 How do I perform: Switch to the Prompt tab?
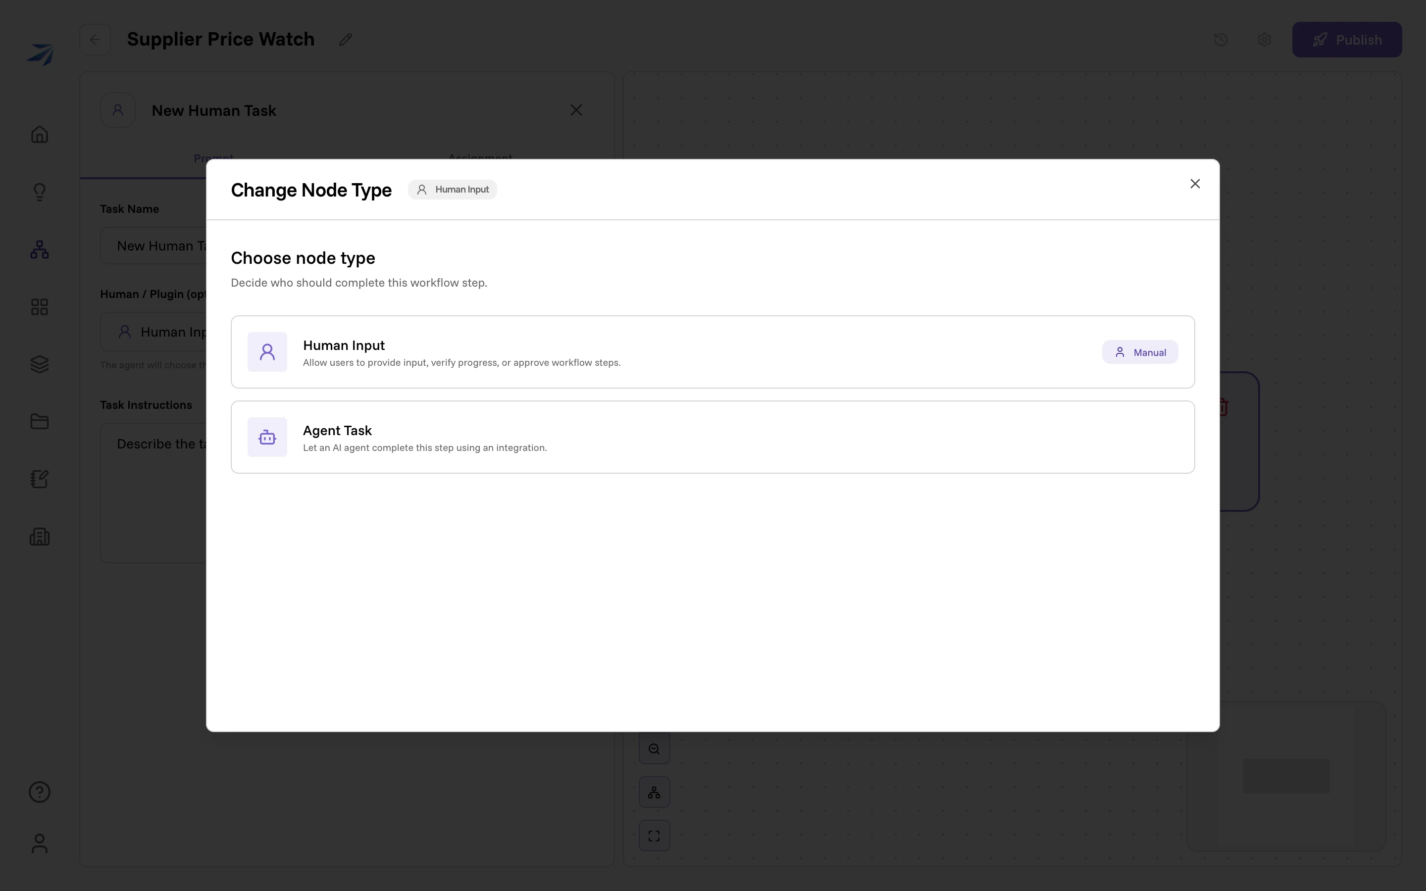click(x=213, y=158)
